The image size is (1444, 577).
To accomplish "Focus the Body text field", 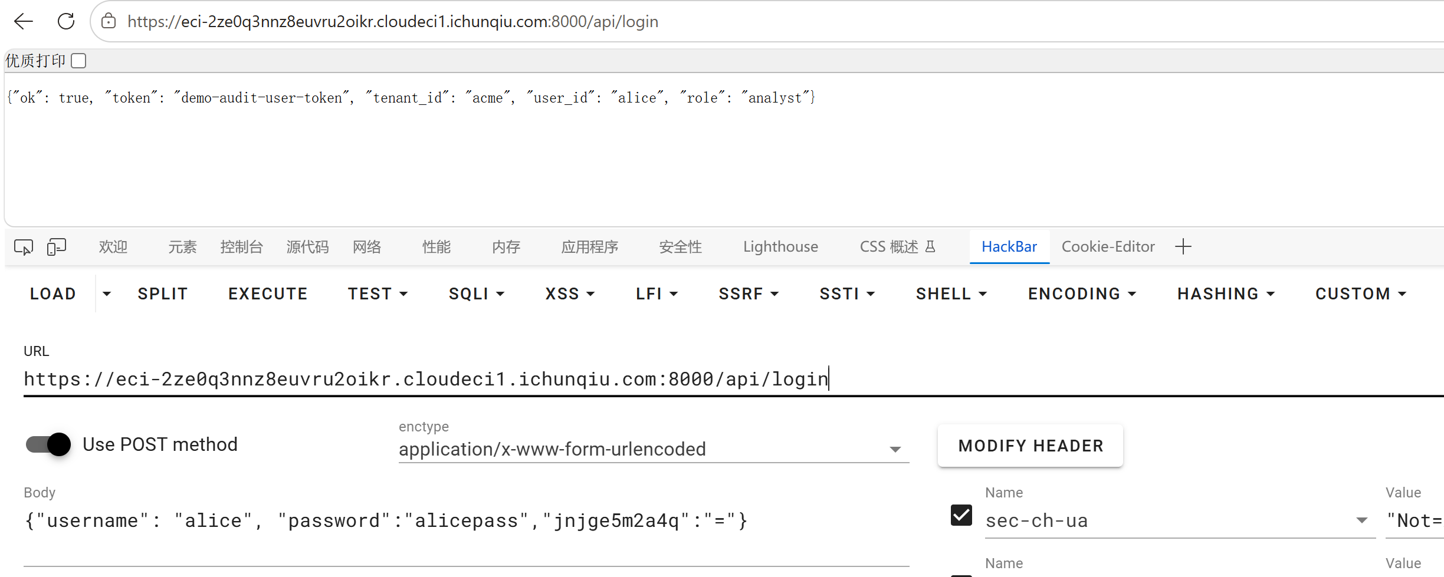I will 466,521.
